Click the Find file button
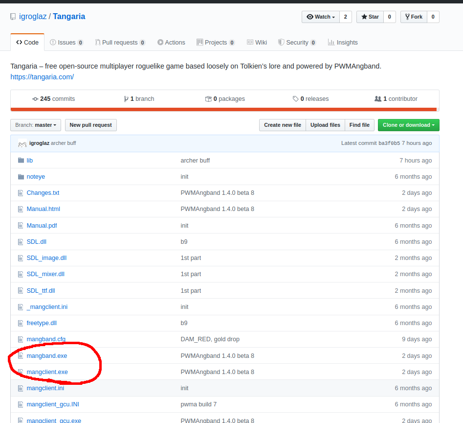The width and height of the screenshot is (463, 423). click(x=359, y=125)
